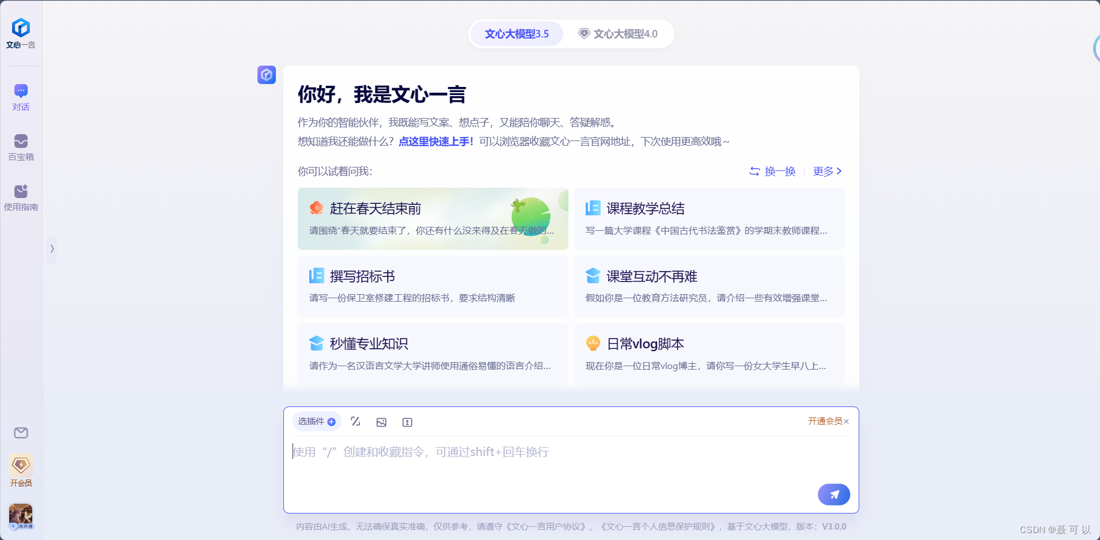Open the user avatar profile
The width and height of the screenshot is (1100, 540).
tap(21, 516)
